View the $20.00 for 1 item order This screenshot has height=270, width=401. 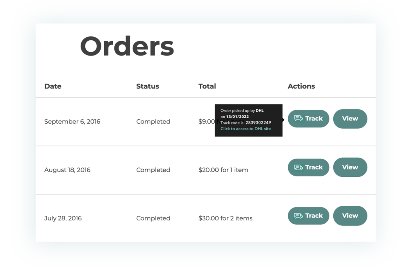pyautogui.click(x=350, y=167)
